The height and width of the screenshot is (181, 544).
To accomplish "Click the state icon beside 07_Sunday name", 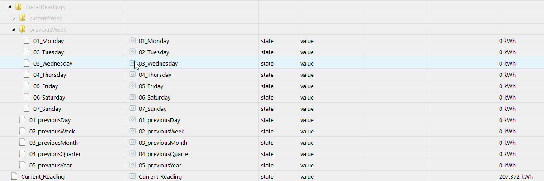I will (132, 109).
